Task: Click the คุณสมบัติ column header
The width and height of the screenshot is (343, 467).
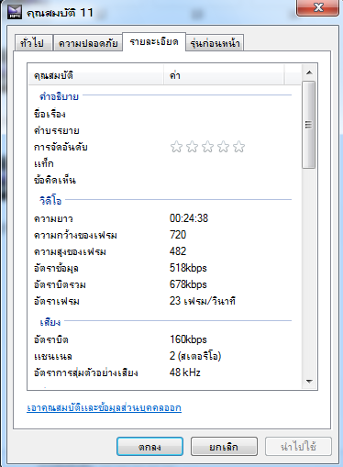Action: coord(96,75)
